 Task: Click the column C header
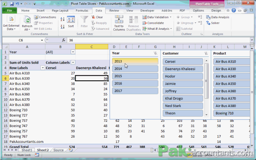92,47
